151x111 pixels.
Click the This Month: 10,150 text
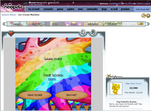tap(133, 93)
